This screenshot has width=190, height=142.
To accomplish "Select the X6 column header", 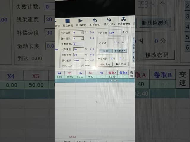I will [80, 73].
